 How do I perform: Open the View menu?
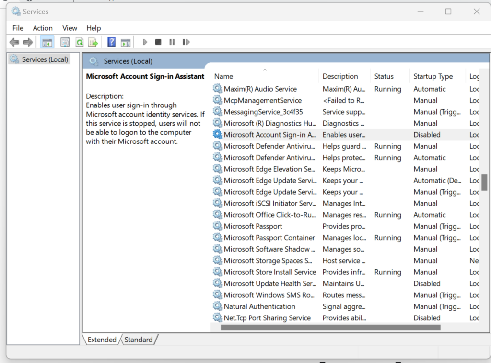(70, 28)
